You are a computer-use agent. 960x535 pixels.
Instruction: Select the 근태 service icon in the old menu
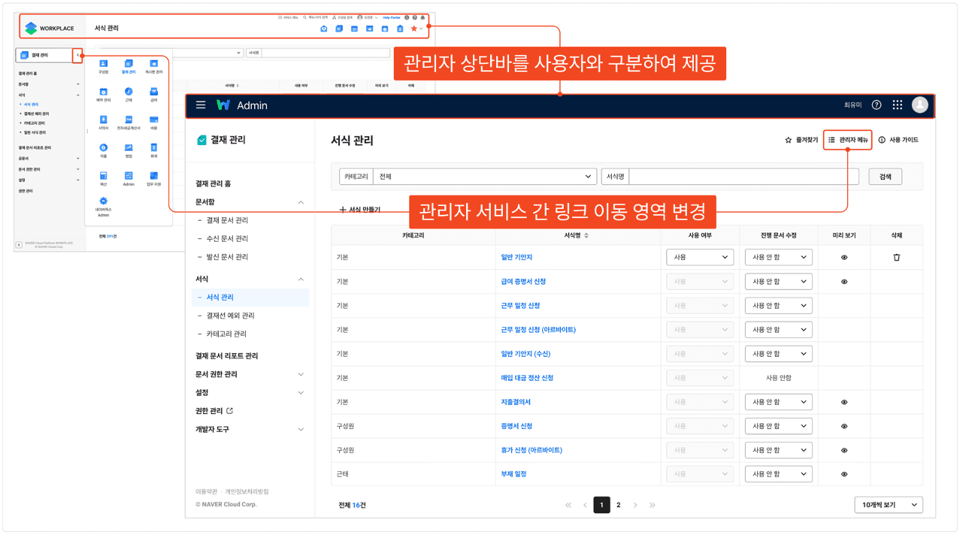point(129,93)
